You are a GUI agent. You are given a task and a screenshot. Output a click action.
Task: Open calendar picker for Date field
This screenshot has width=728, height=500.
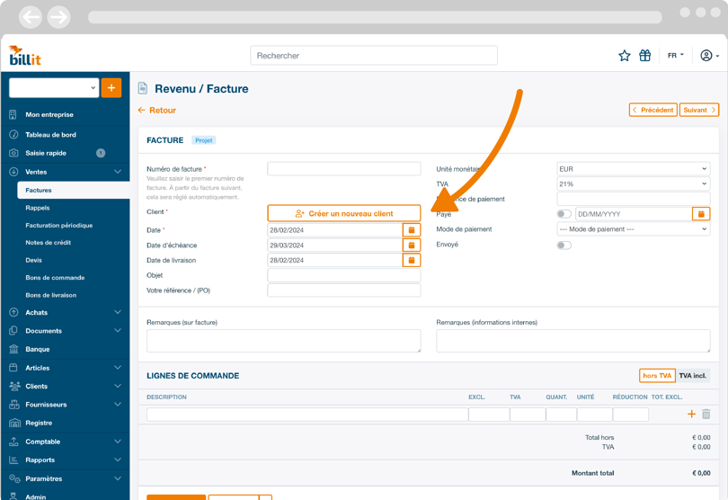point(412,230)
